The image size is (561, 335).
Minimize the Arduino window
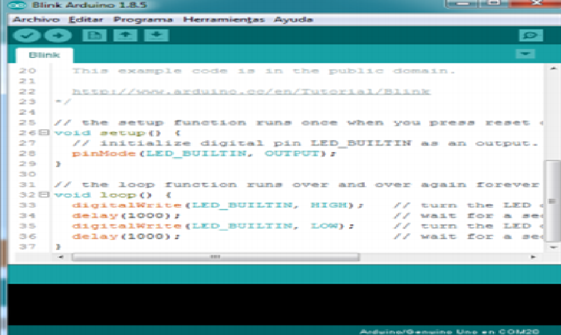(x=462, y=3)
